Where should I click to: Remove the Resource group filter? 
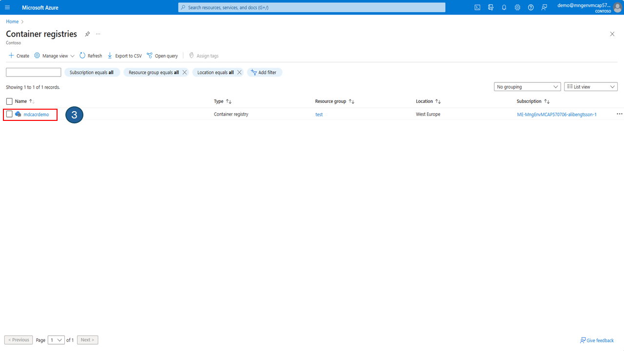click(185, 72)
